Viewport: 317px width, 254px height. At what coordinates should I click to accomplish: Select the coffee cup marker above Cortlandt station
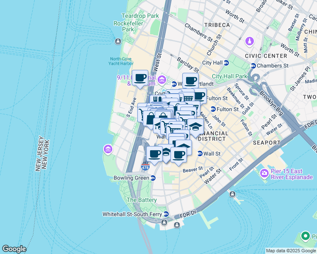[x=190, y=81]
